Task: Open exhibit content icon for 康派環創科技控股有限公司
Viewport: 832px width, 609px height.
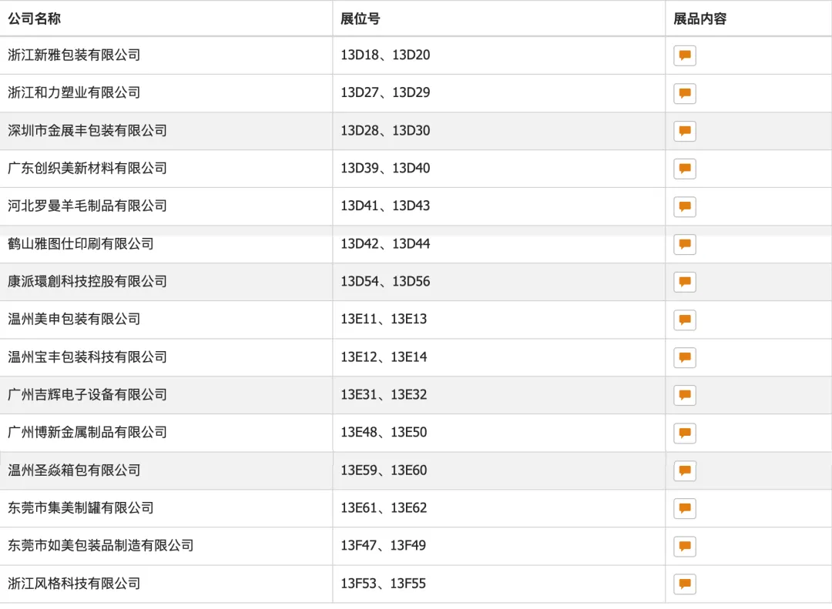Action: (x=685, y=282)
